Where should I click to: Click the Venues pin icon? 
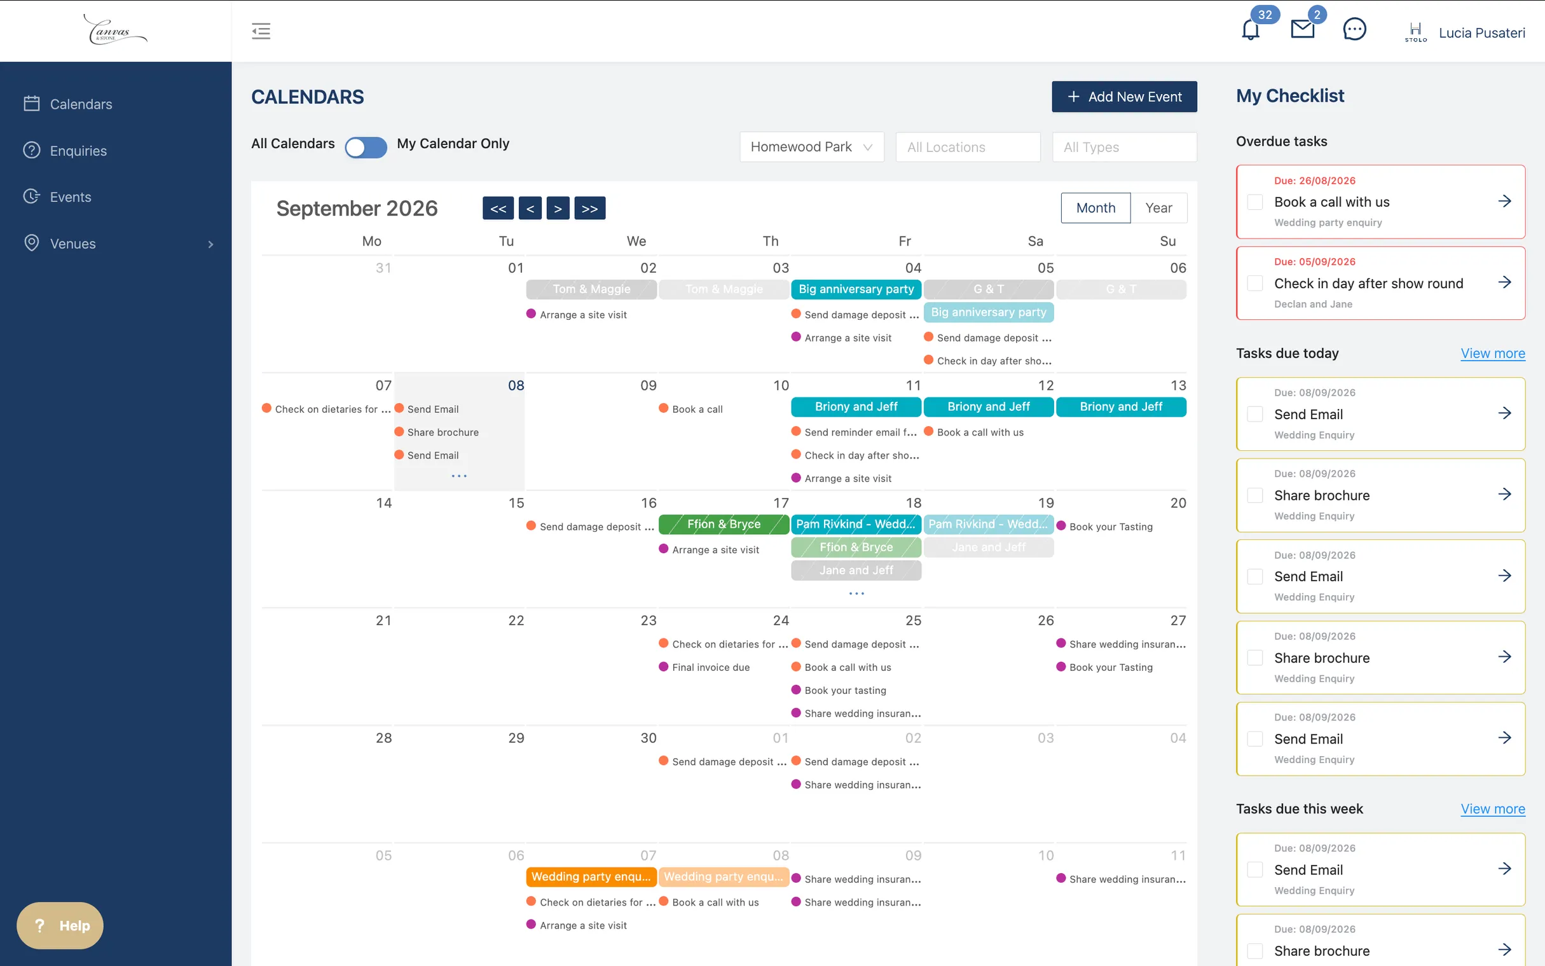tap(32, 244)
